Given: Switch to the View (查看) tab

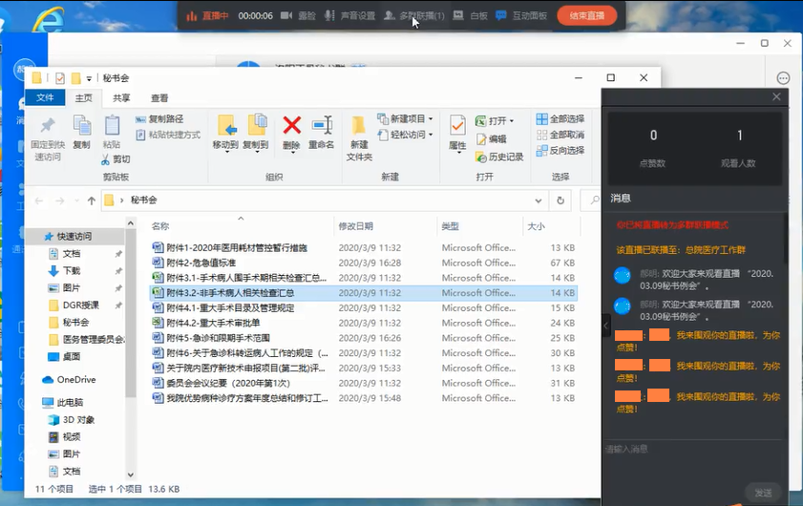Looking at the screenshot, I should pyautogui.click(x=159, y=97).
